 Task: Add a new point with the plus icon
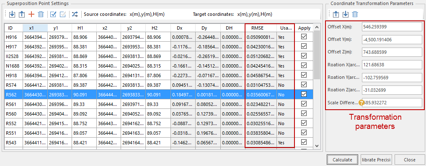[x=31, y=14]
